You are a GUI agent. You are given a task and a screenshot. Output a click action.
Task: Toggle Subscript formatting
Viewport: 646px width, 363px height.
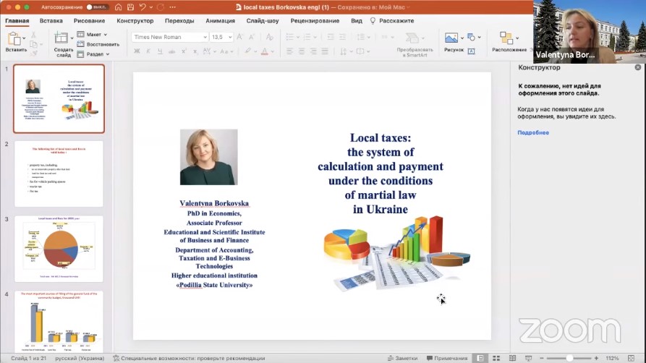click(x=195, y=51)
